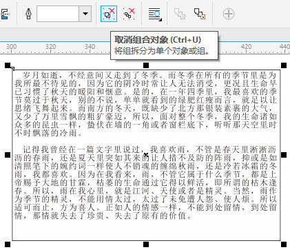This screenshot has width=290, height=252.
Task: Click the center X marker of selection
Action: click(x=146, y=155)
